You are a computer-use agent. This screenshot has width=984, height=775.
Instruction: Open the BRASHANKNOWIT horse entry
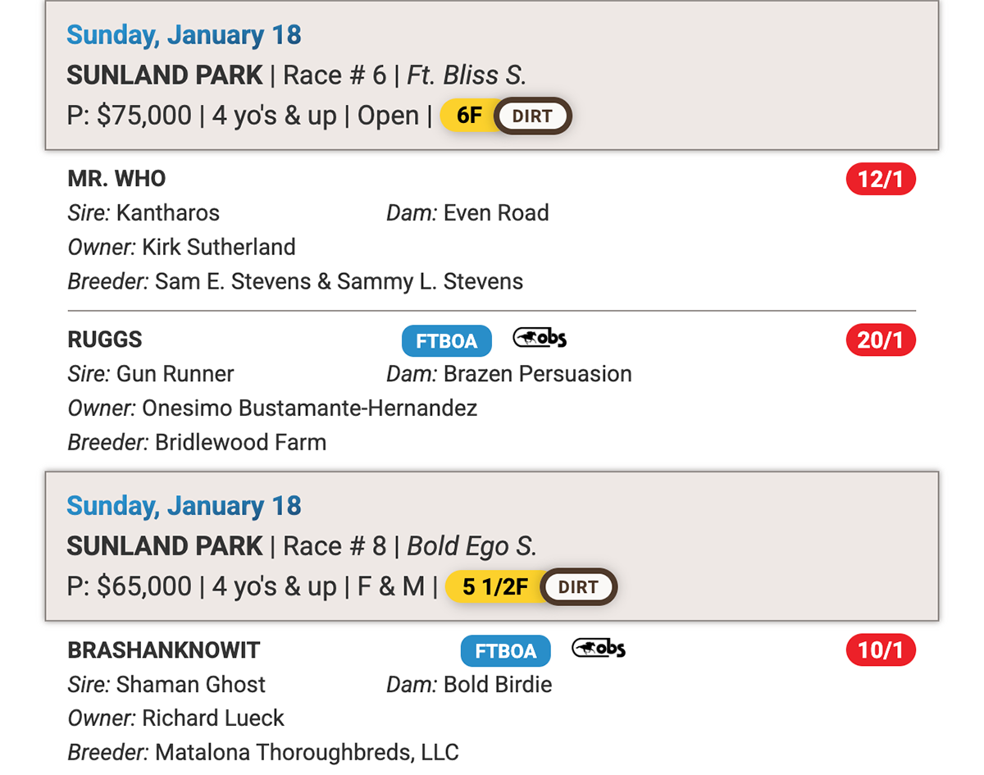click(163, 650)
